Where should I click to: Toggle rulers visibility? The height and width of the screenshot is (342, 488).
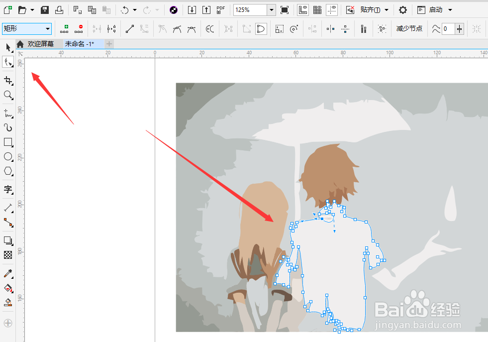pos(303,10)
